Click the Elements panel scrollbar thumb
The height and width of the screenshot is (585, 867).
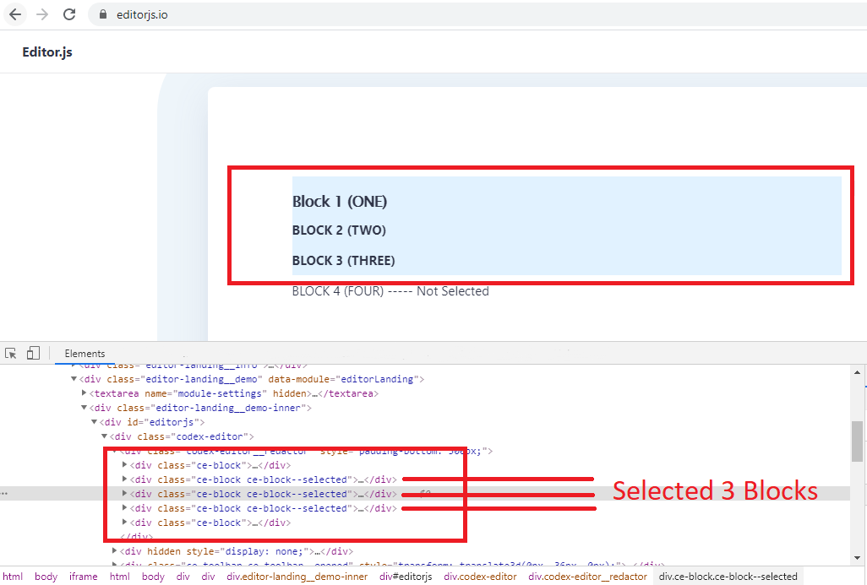coord(857,441)
